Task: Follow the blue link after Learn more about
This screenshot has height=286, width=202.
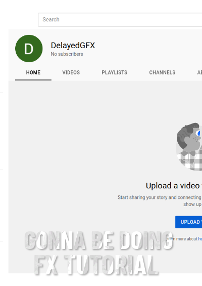Action: pyautogui.click(x=200, y=239)
